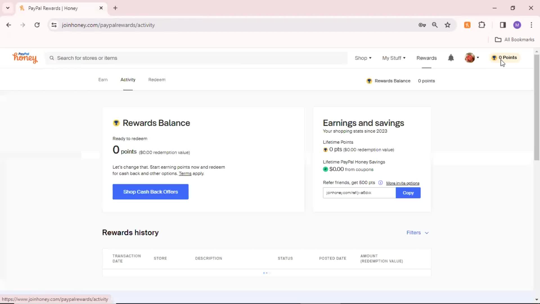Select the Activity tab

(x=128, y=80)
